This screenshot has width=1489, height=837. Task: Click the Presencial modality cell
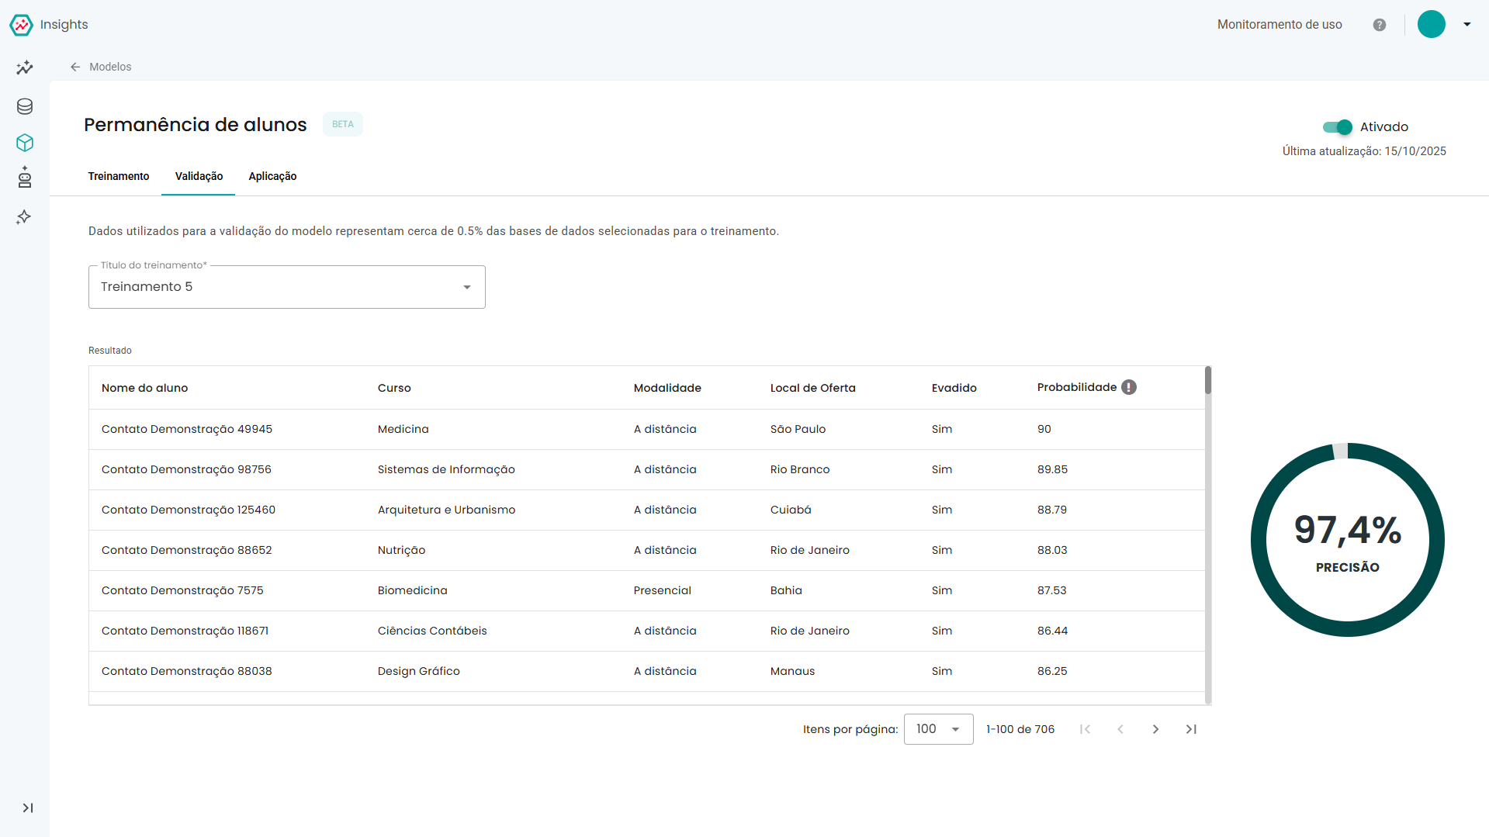coord(662,590)
